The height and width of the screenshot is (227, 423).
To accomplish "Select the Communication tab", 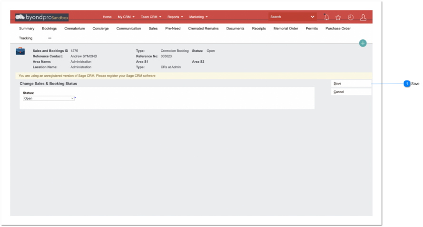I will pyautogui.click(x=128, y=28).
